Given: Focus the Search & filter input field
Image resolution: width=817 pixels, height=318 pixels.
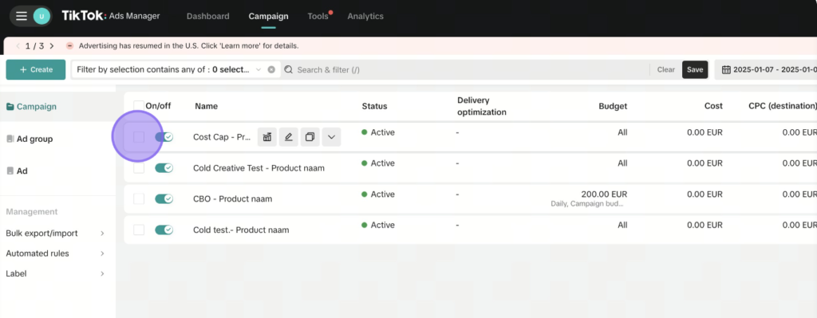Looking at the screenshot, I should point(464,70).
